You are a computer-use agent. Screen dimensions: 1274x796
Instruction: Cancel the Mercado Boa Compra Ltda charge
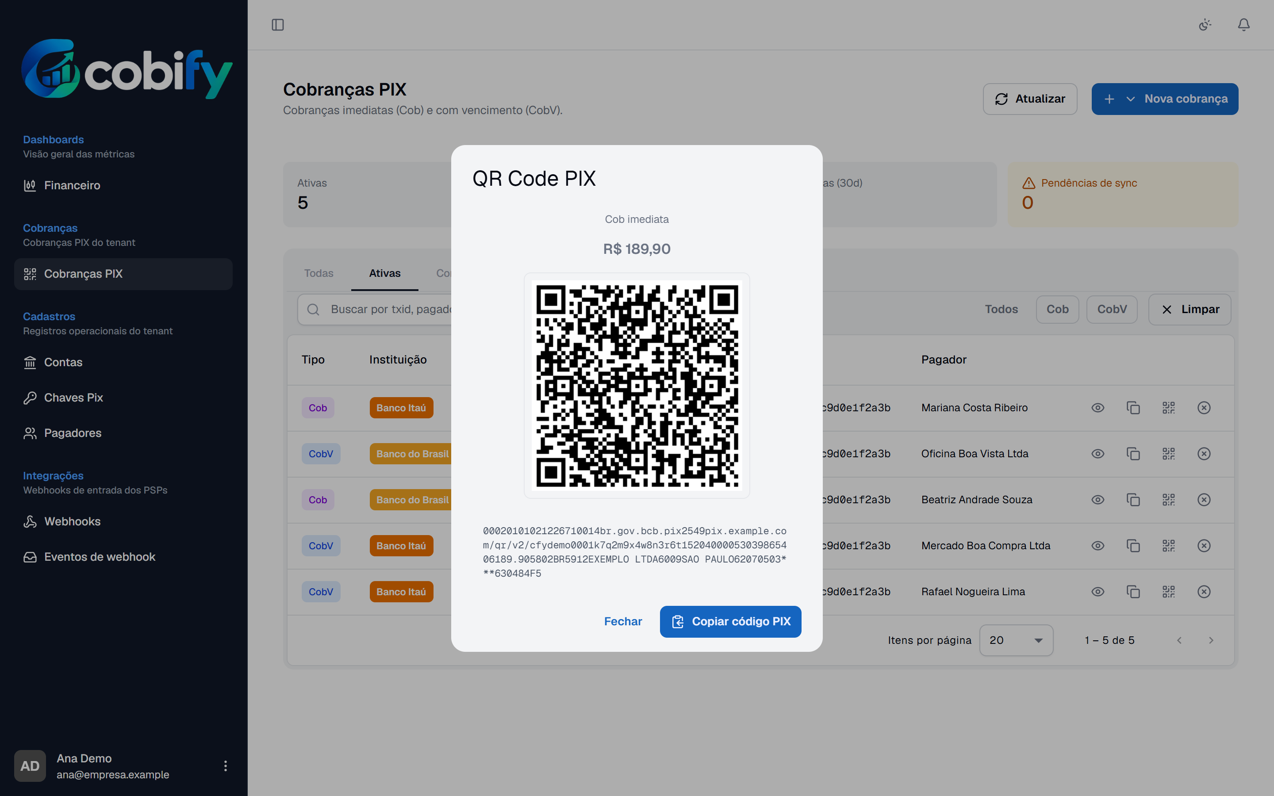pyautogui.click(x=1204, y=545)
